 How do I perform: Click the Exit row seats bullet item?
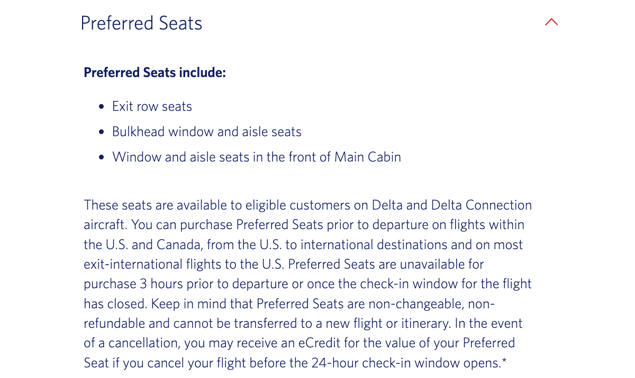[152, 106]
